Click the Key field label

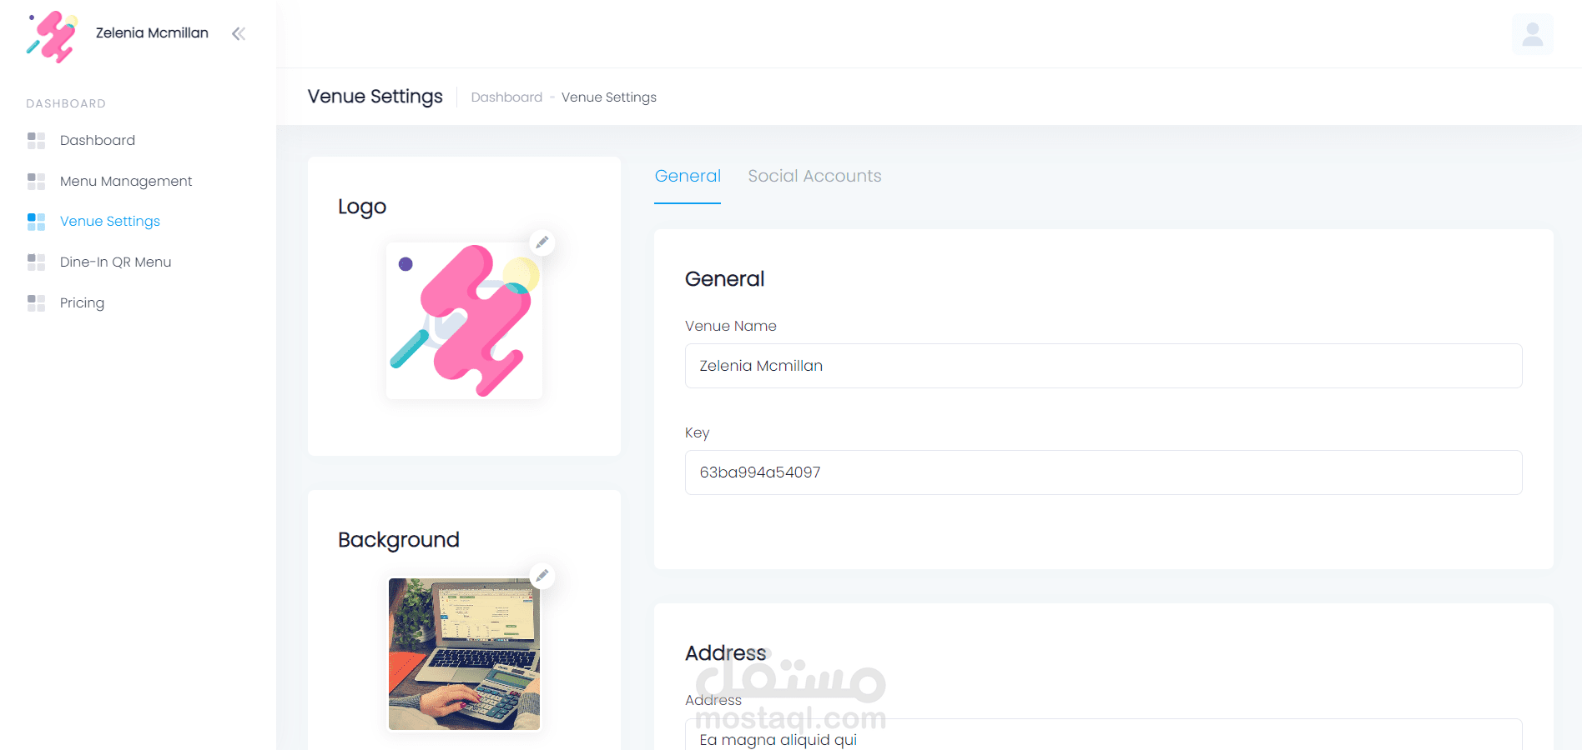point(698,432)
